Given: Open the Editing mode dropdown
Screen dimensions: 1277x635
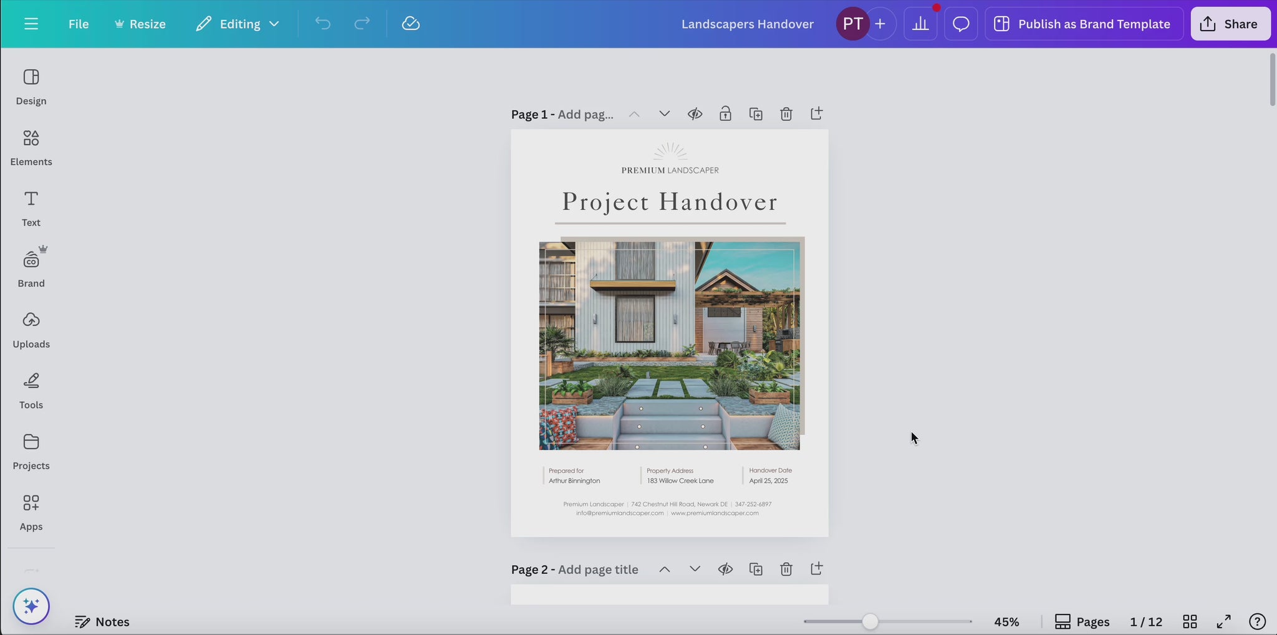Looking at the screenshot, I should click(x=238, y=24).
